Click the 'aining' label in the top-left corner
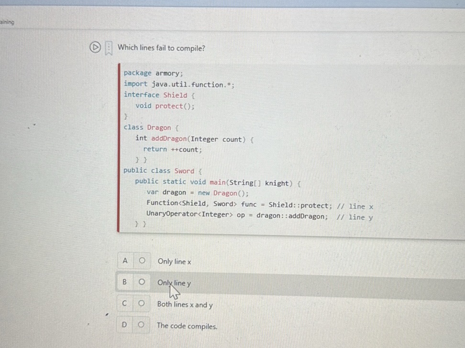 point(7,22)
